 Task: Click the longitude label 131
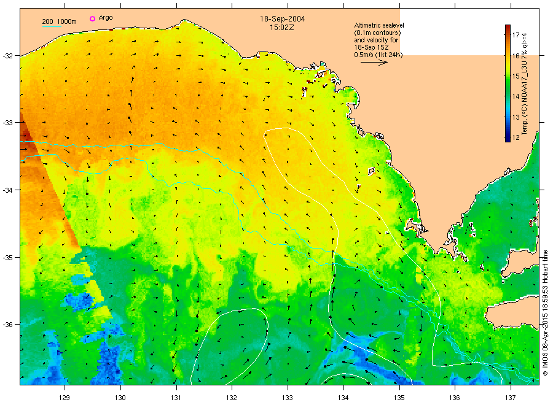tap(176, 398)
